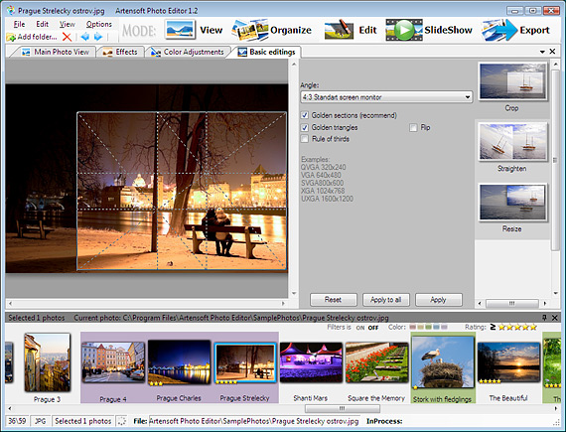Turn filters OFF
The width and height of the screenshot is (566, 432).
[x=373, y=328]
